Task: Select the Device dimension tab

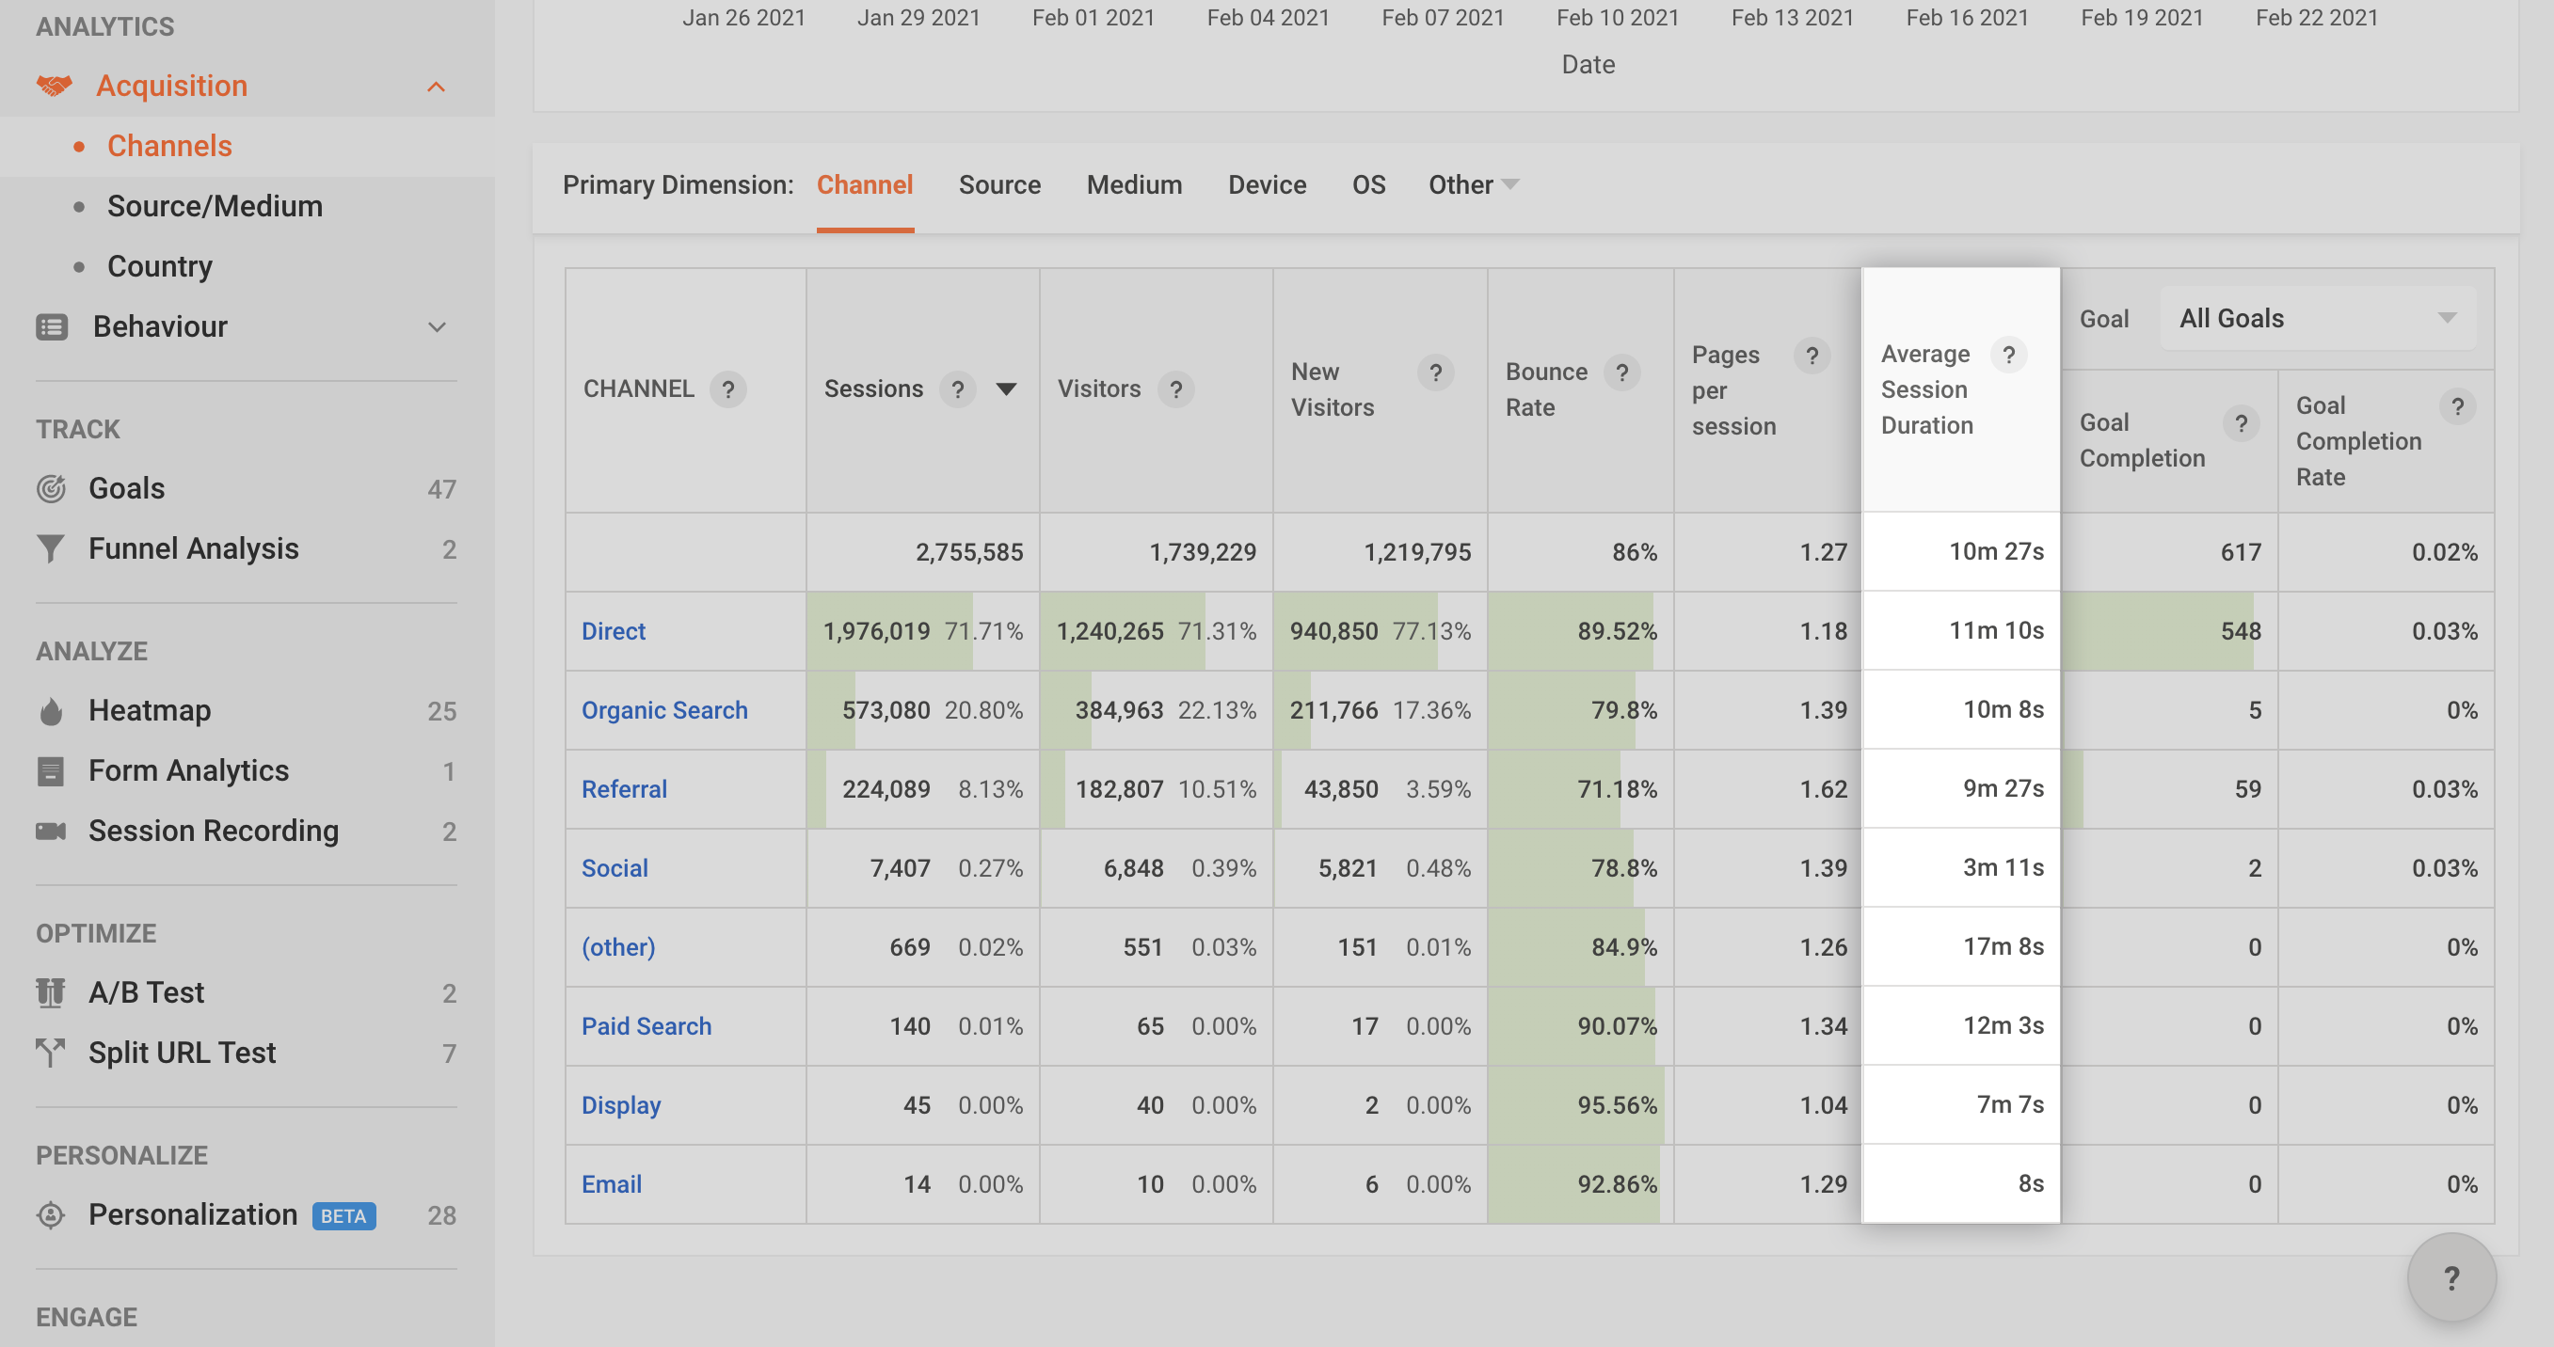Action: click(x=1266, y=185)
